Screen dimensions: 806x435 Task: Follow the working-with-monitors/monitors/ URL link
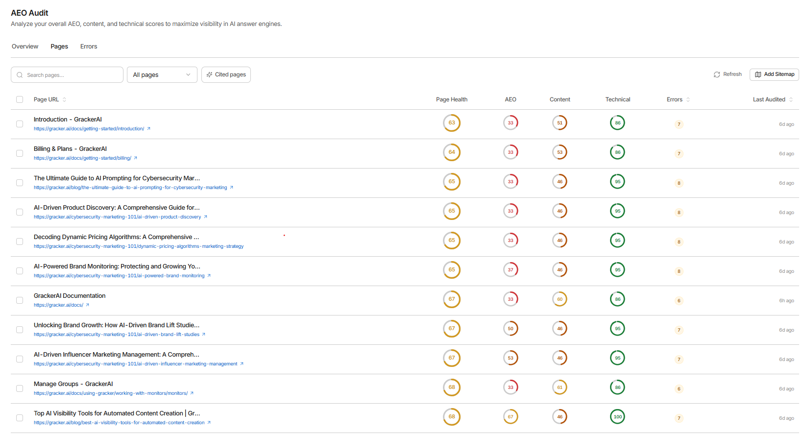(111, 393)
